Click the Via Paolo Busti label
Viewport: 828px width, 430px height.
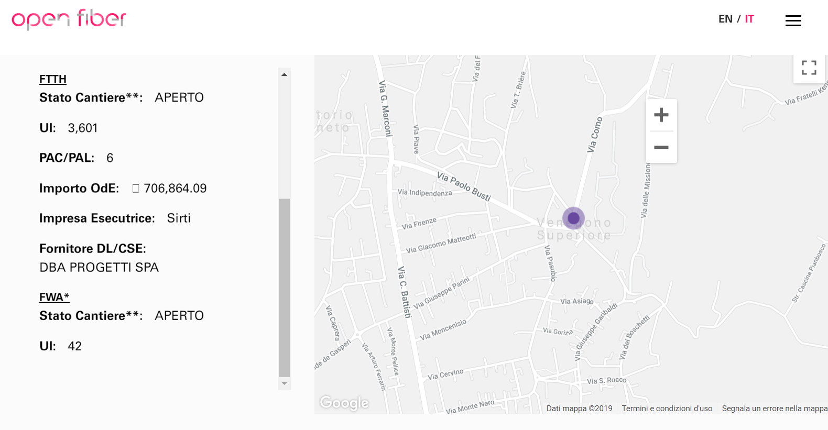[x=464, y=186]
